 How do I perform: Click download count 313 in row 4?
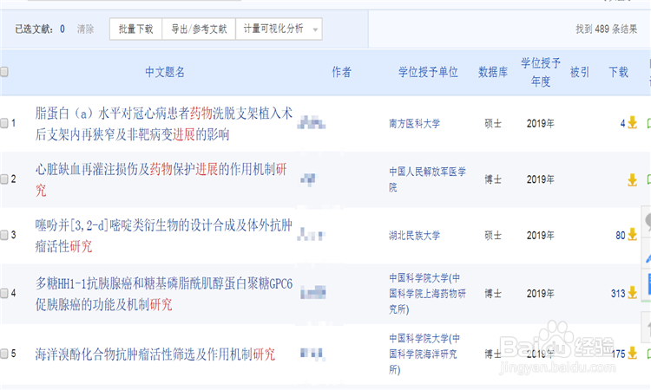618,294
